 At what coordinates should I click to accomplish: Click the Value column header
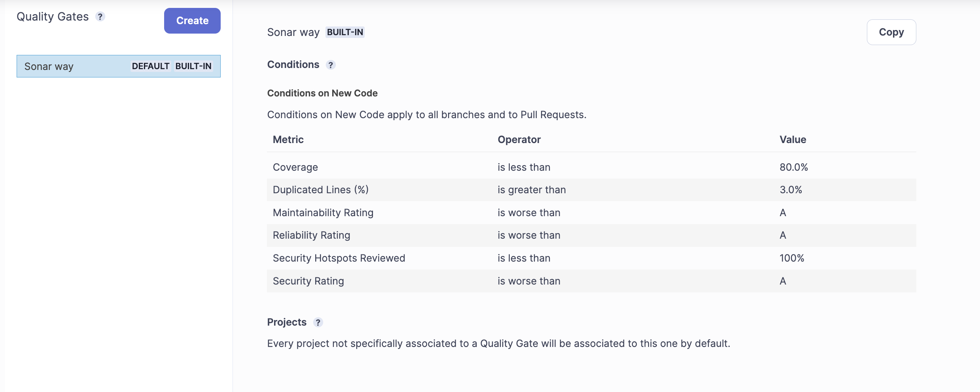[x=793, y=139]
